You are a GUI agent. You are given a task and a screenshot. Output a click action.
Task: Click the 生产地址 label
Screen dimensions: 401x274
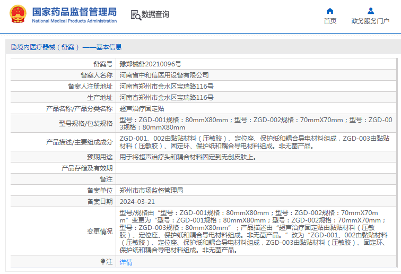point(100,98)
